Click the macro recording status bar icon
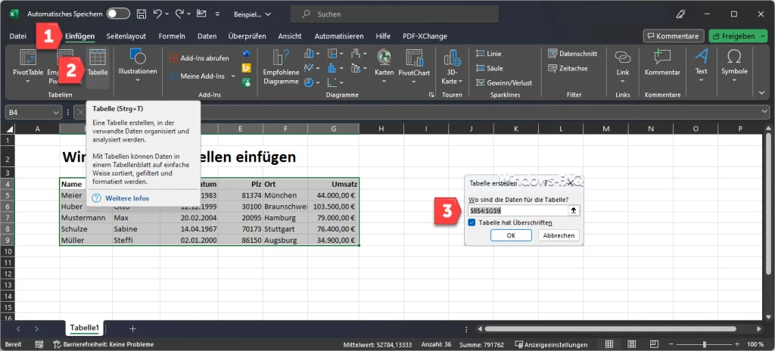The width and height of the screenshot is (775, 351). coord(39,344)
